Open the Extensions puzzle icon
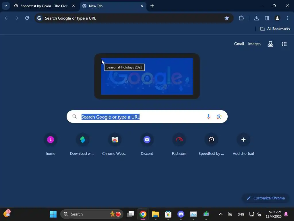This screenshot has height=221, width=294. pos(241,18)
